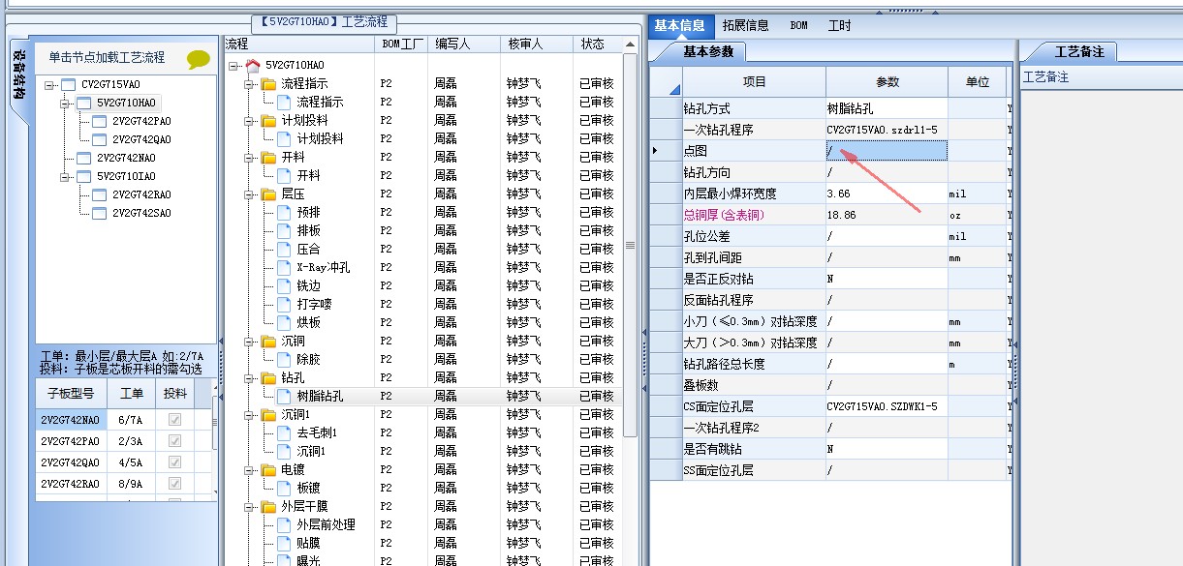This screenshot has height=566, width=1183.
Task: Click the 总铜厚(含表铜) parameter label
Action: [724, 215]
